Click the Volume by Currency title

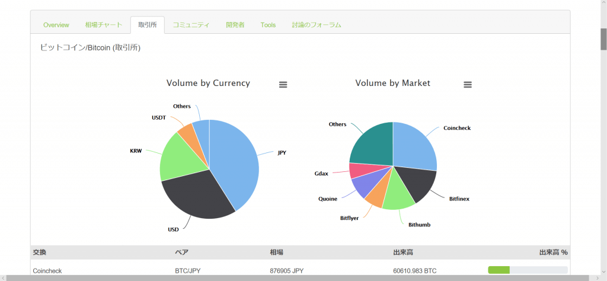pyautogui.click(x=208, y=83)
